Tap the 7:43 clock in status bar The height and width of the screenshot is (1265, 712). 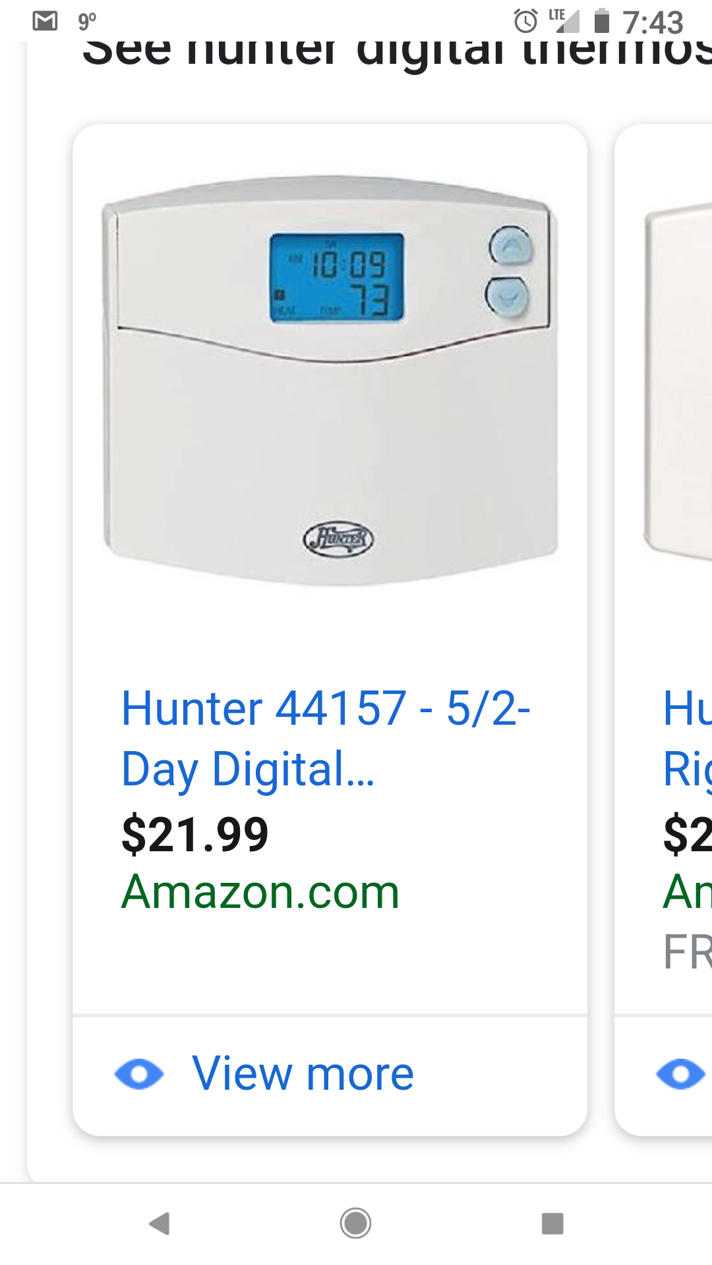653,22
